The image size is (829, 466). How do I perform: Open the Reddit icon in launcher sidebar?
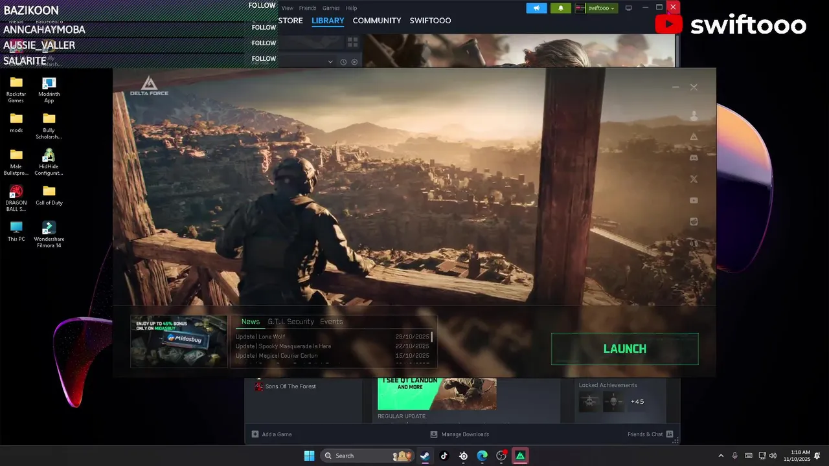point(694,221)
